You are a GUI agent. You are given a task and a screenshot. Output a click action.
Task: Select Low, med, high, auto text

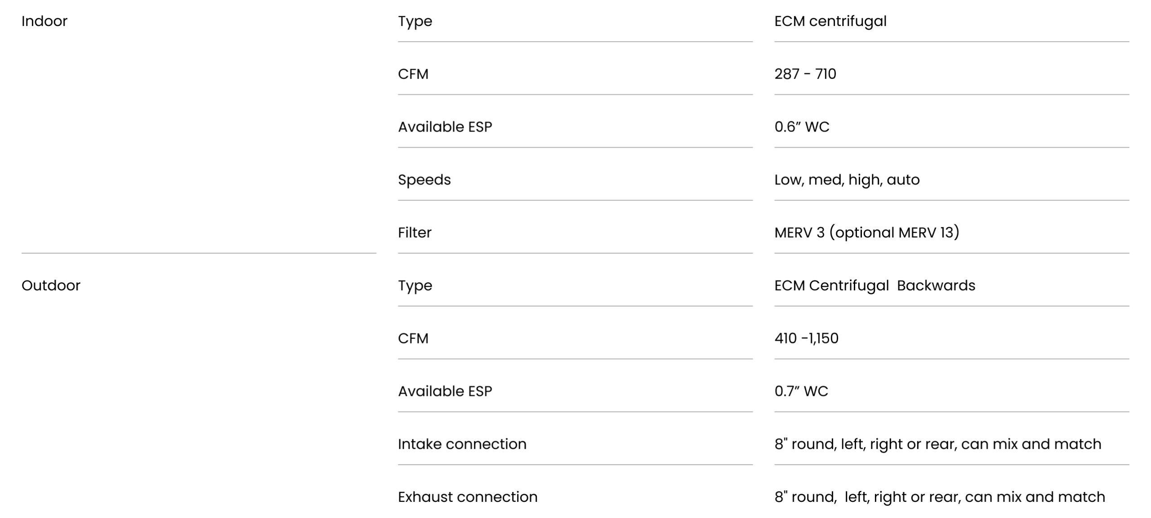tap(847, 180)
